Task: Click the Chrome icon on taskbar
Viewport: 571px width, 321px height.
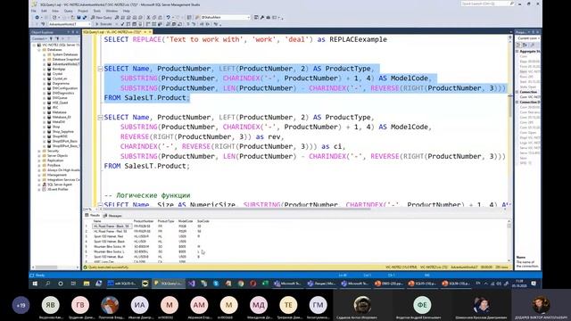Action: (241, 284)
